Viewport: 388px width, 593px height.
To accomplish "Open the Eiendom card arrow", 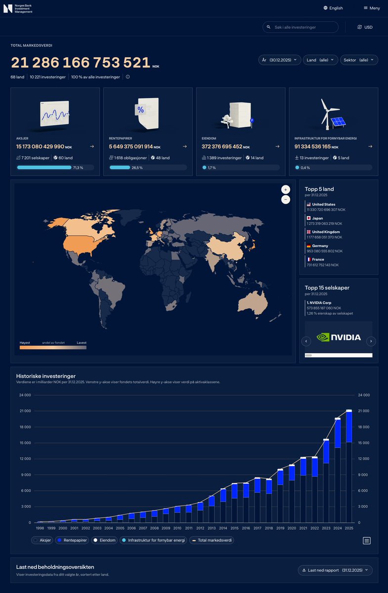I will [277, 146].
